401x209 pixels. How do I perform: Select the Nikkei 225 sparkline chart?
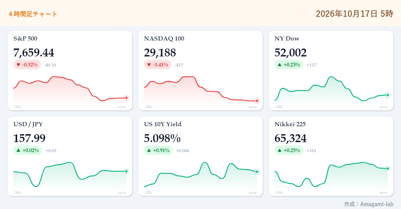pos(331,176)
